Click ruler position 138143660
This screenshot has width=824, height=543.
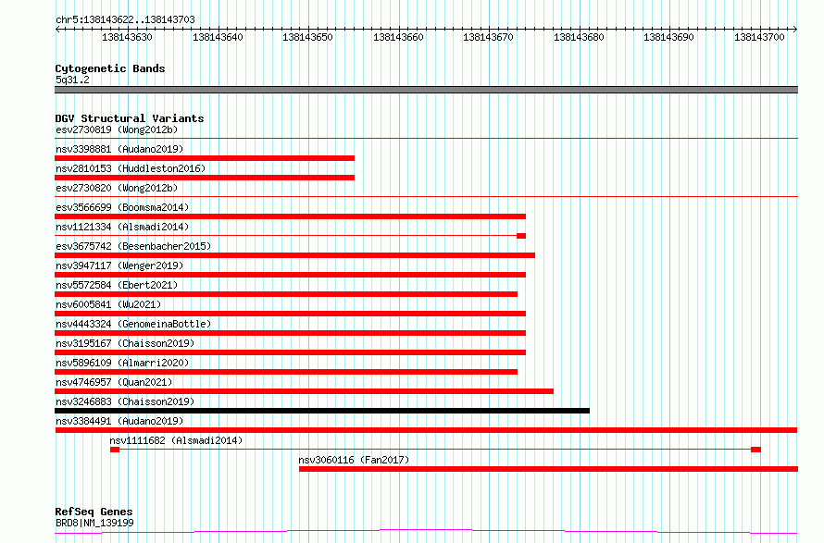tap(398, 37)
